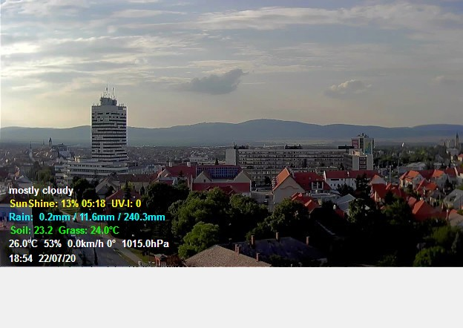
Task: Click the 'Grass: 24.0°C' reading
Action: pos(89,230)
